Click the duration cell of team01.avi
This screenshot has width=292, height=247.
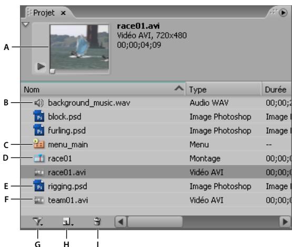279,200
